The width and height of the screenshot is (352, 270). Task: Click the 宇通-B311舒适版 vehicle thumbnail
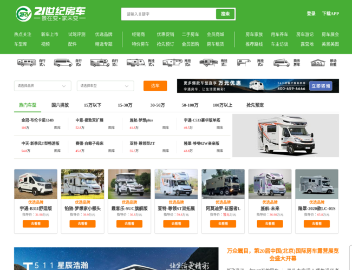(36, 184)
